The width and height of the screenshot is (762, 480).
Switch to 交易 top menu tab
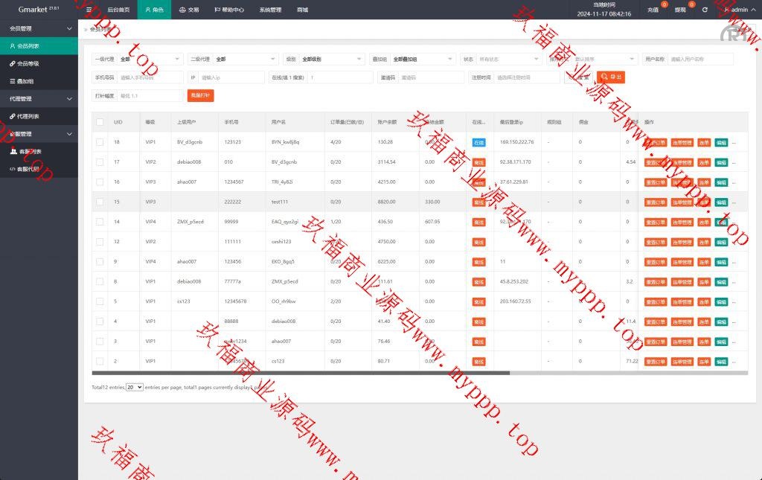point(188,10)
